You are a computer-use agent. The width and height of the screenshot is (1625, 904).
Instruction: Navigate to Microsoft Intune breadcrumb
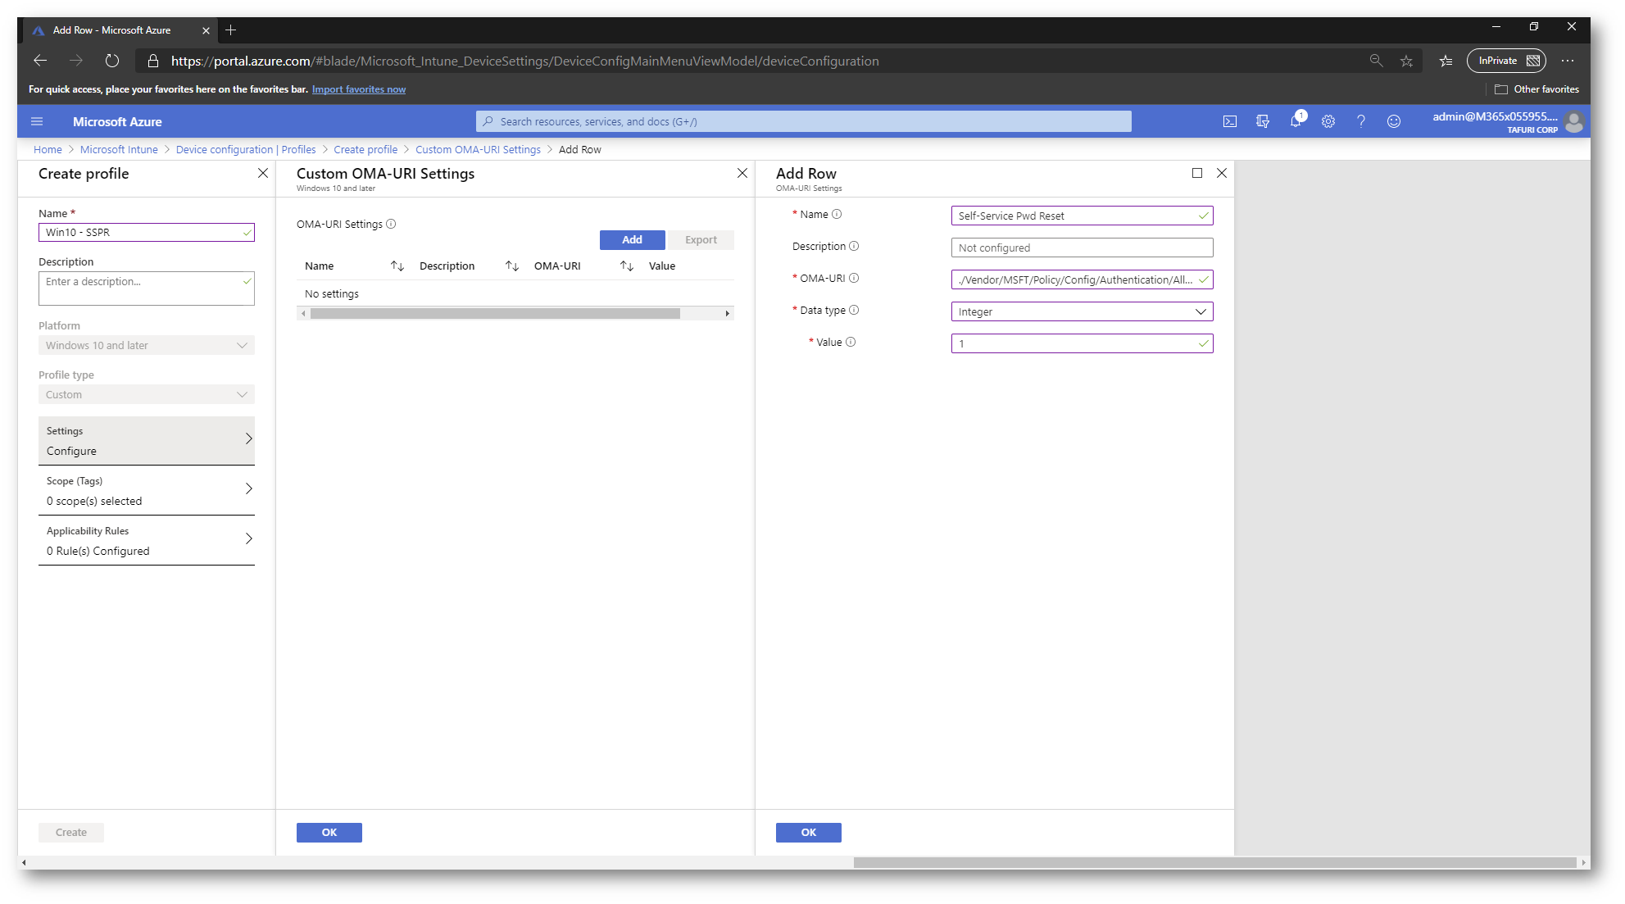pyautogui.click(x=119, y=149)
